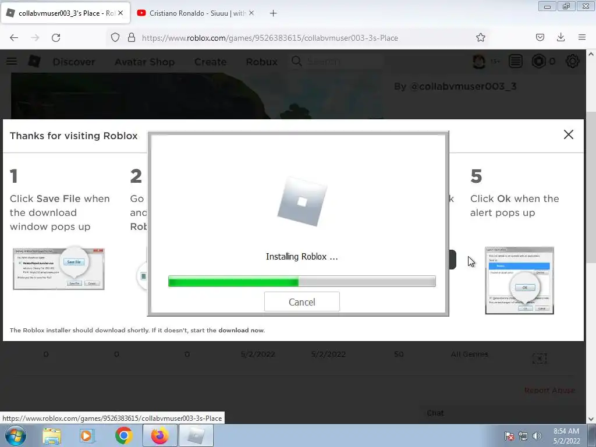596x447 pixels.
Task: Close the Thanks for visiting Roblox dialog
Action: (x=568, y=134)
